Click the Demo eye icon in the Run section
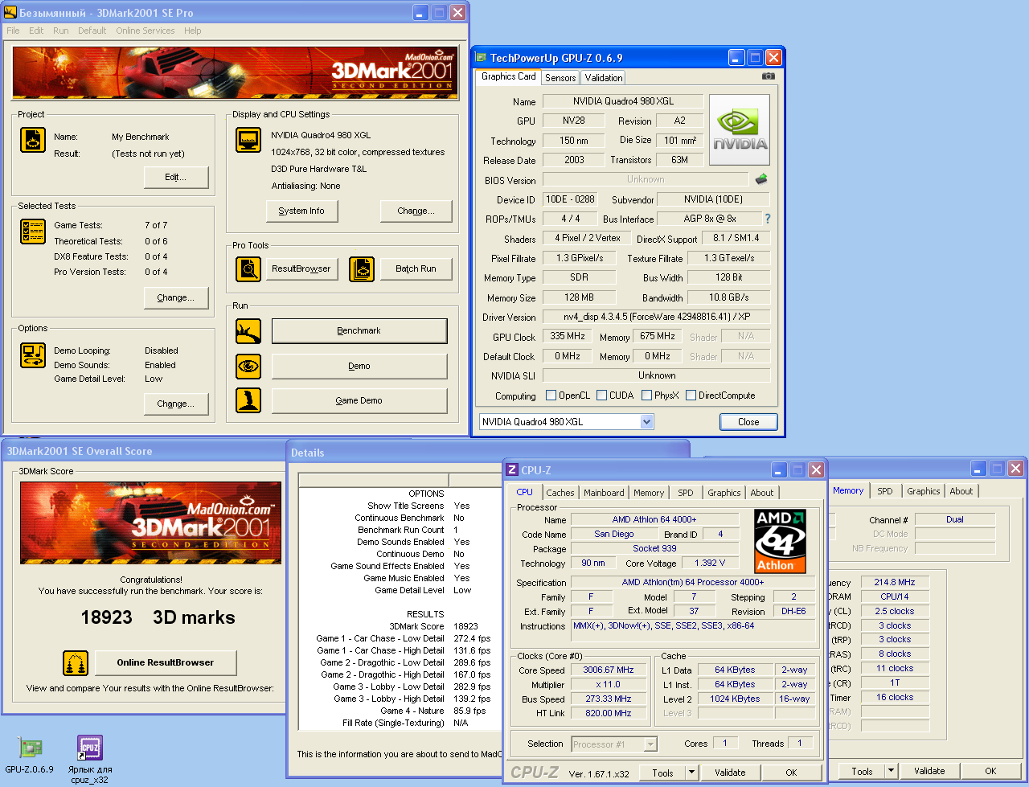 click(x=248, y=367)
